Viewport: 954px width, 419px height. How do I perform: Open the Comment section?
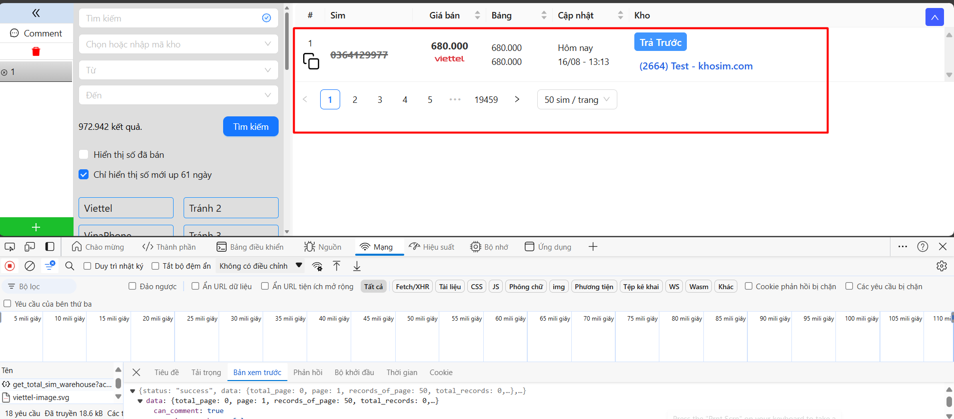(37, 33)
